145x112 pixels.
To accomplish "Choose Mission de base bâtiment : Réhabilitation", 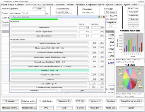I will point(50,53).
